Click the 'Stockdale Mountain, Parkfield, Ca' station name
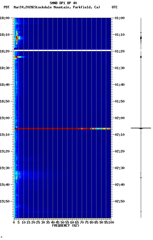153x240 pixels. click(67, 7)
